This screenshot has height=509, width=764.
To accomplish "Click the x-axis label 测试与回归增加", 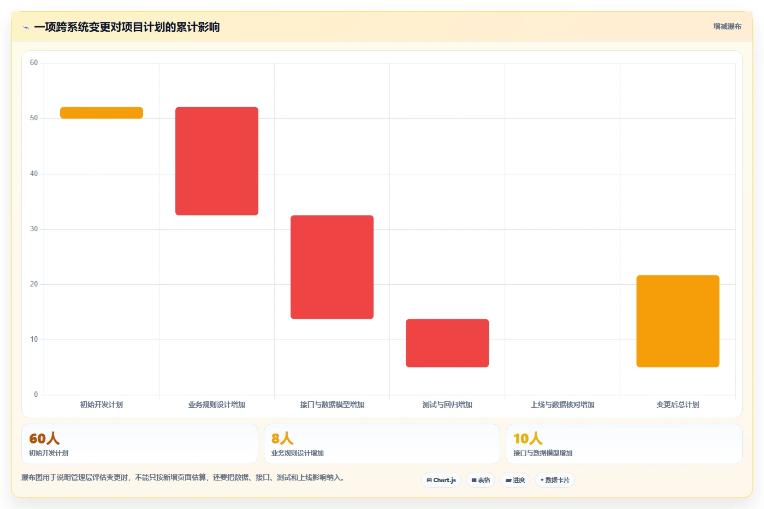I will coord(447,405).
